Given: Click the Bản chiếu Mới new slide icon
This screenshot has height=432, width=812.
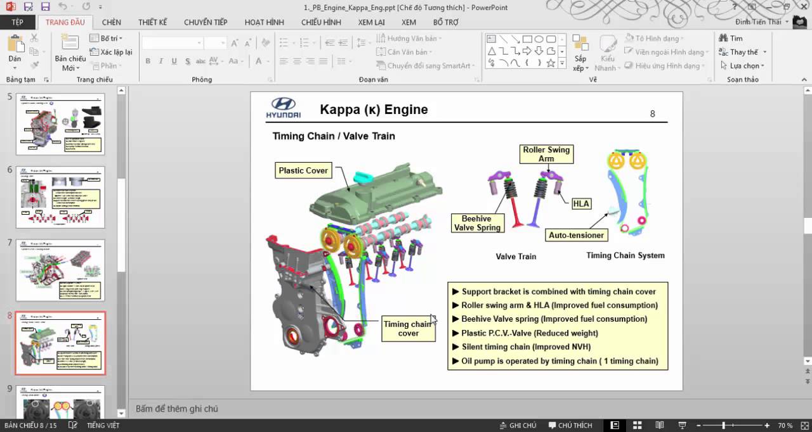Looking at the screenshot, I should 70,42.
